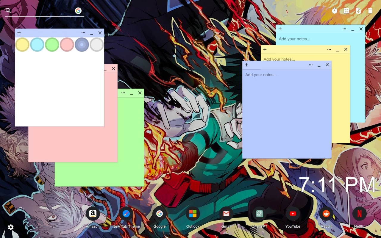
Task: Click the trash can icon
Action: (370, 11)
